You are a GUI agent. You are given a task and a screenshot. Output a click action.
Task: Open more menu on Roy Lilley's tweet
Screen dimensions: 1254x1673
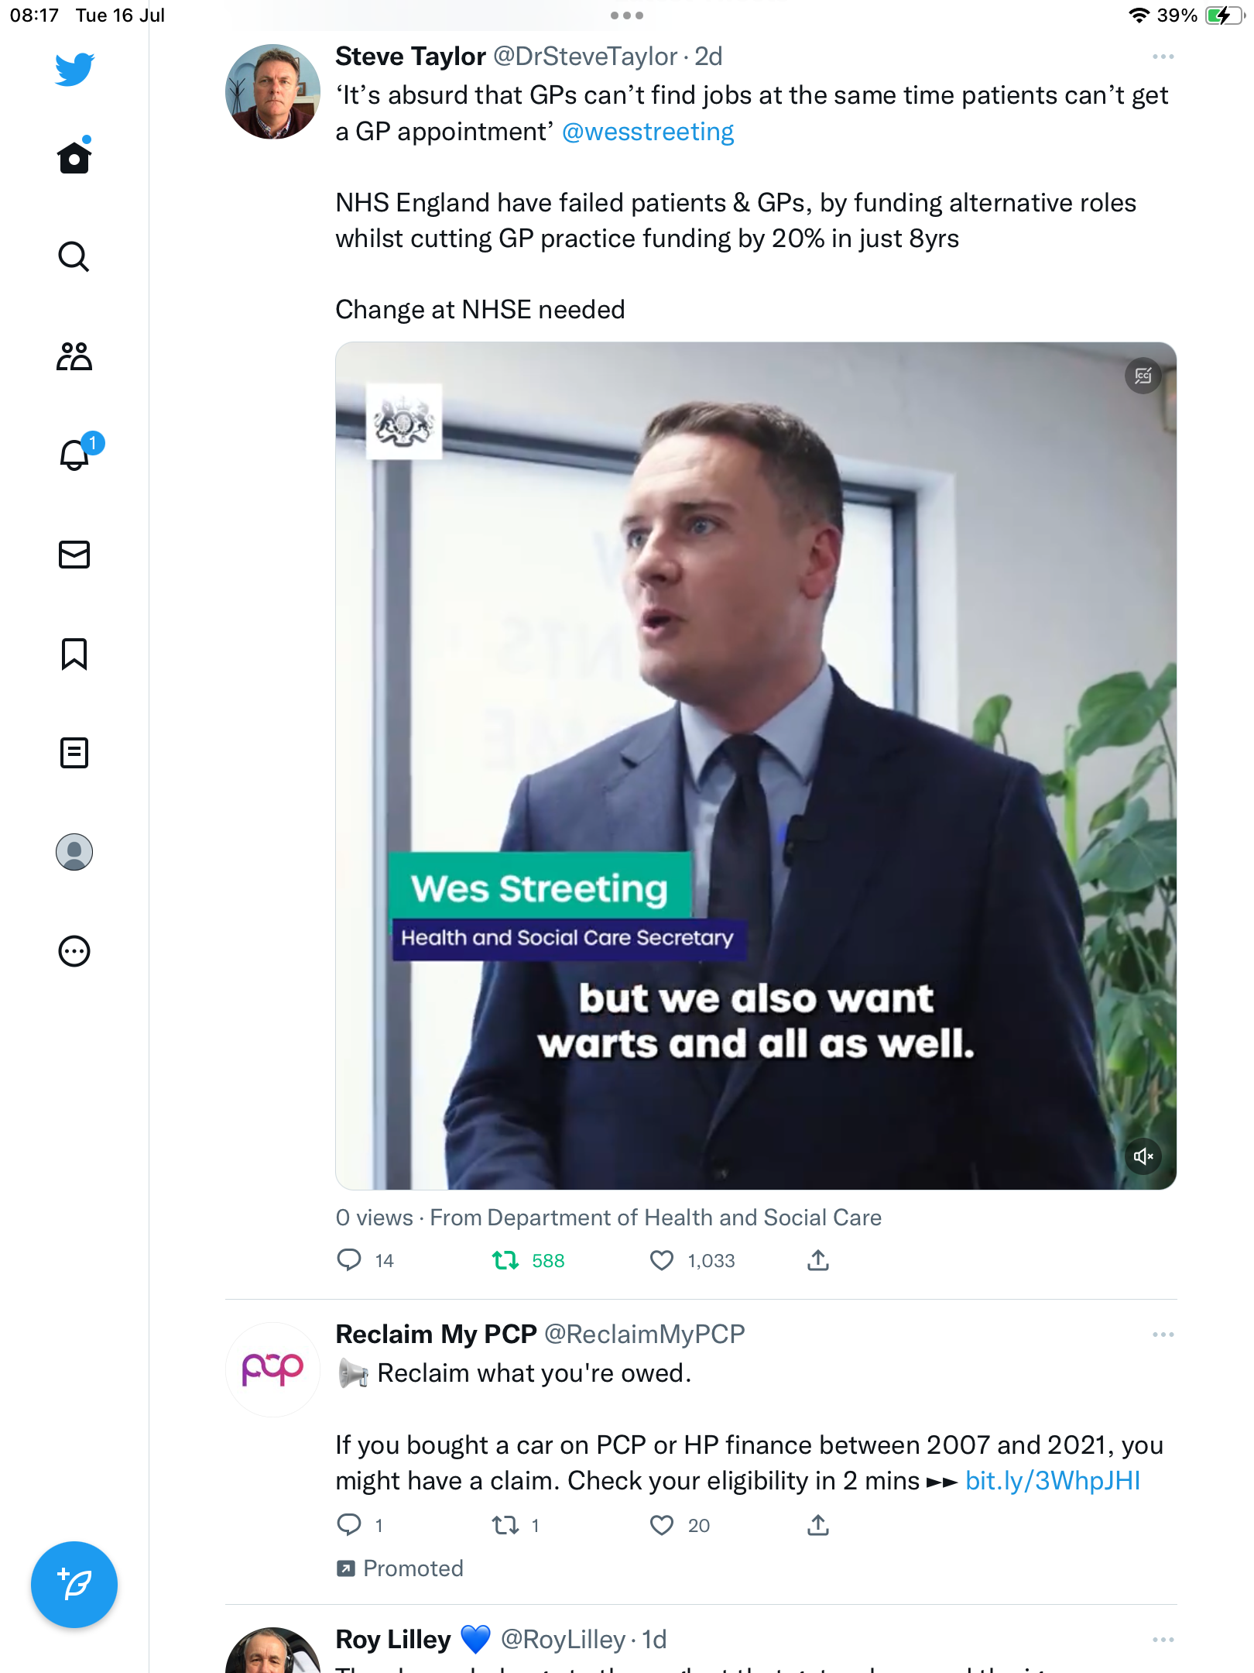point(1163,1640)
